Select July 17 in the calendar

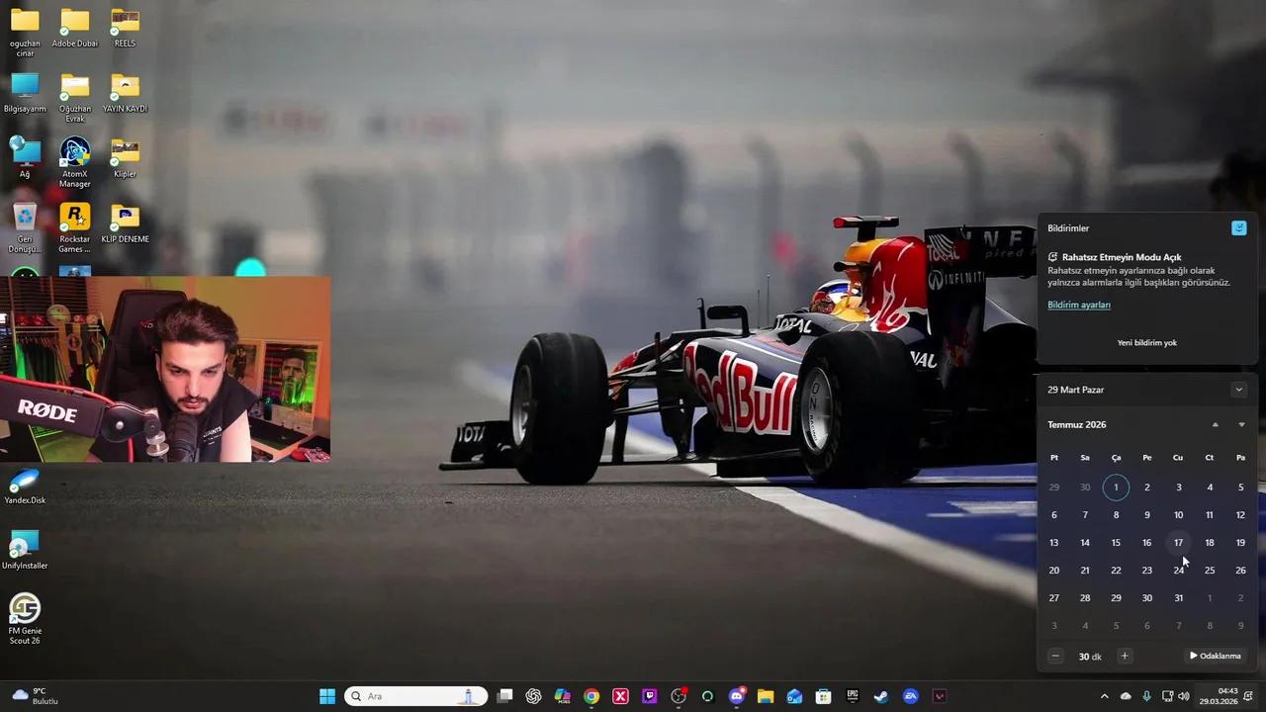pos(1178,542)
